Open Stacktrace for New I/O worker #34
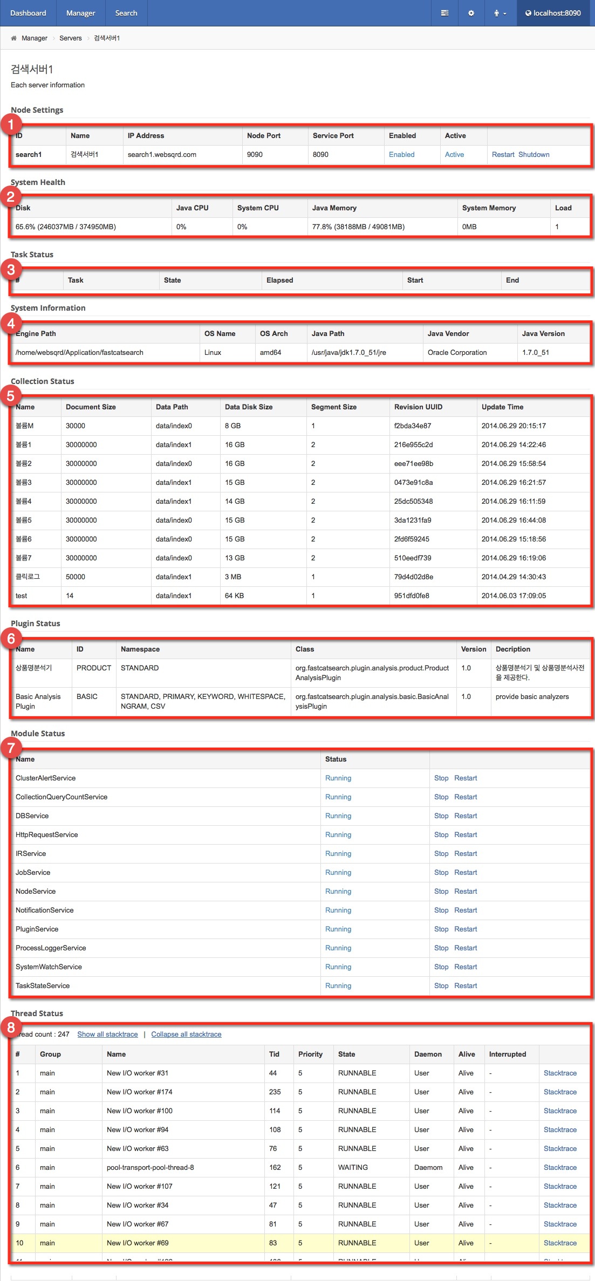The width and height of the screenshot is (595, 1281). pos(560,1205)
